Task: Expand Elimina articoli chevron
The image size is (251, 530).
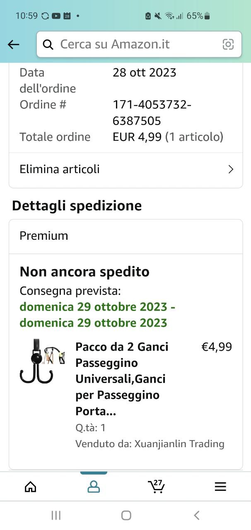Action: click(x=231, y=169)
